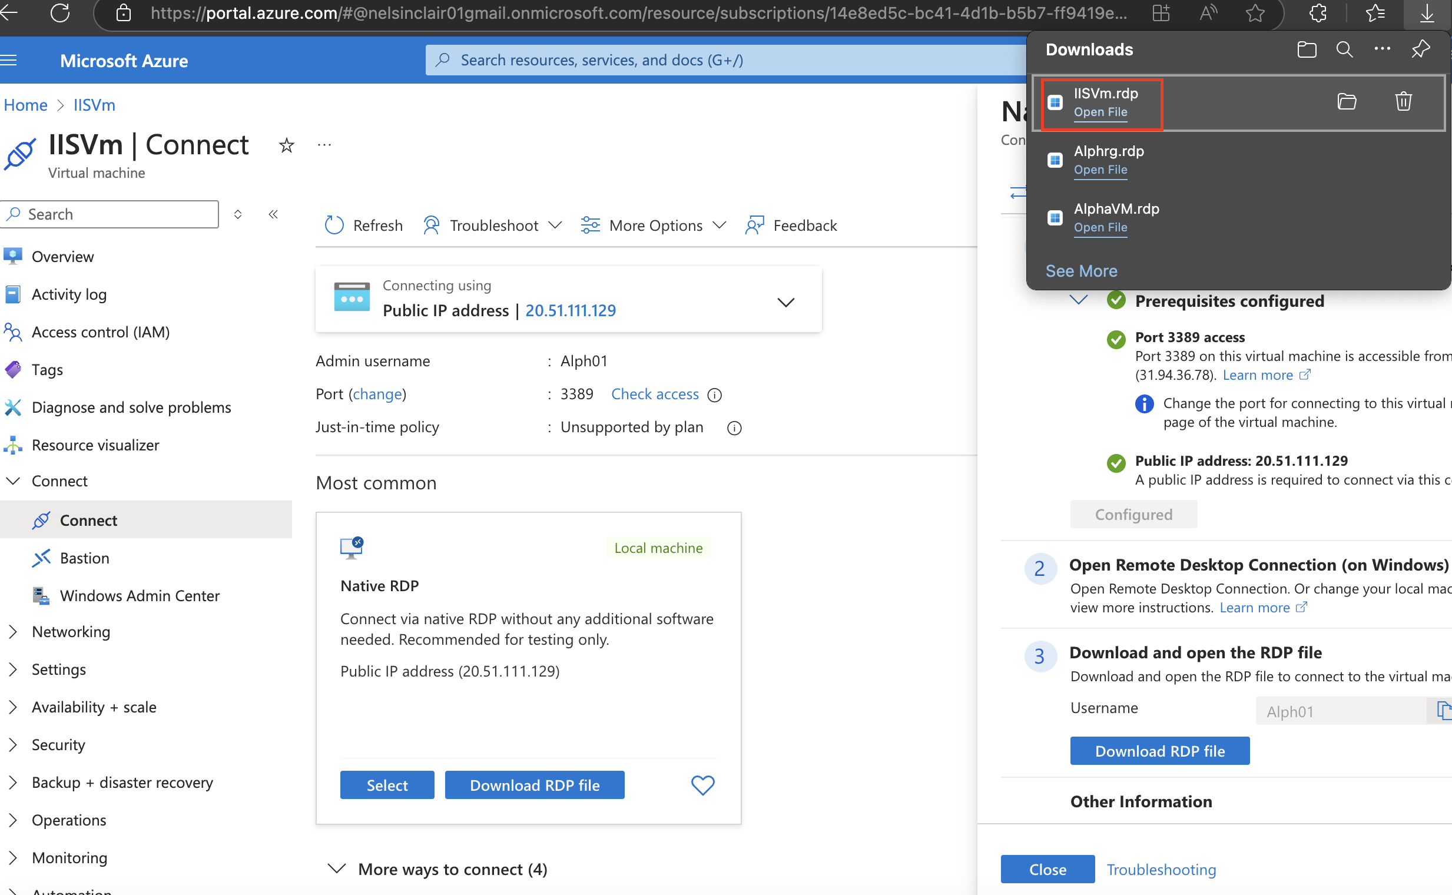Expand the Security sidebar section
This screenshot has width=1452, height=895.
coord(13,745)
